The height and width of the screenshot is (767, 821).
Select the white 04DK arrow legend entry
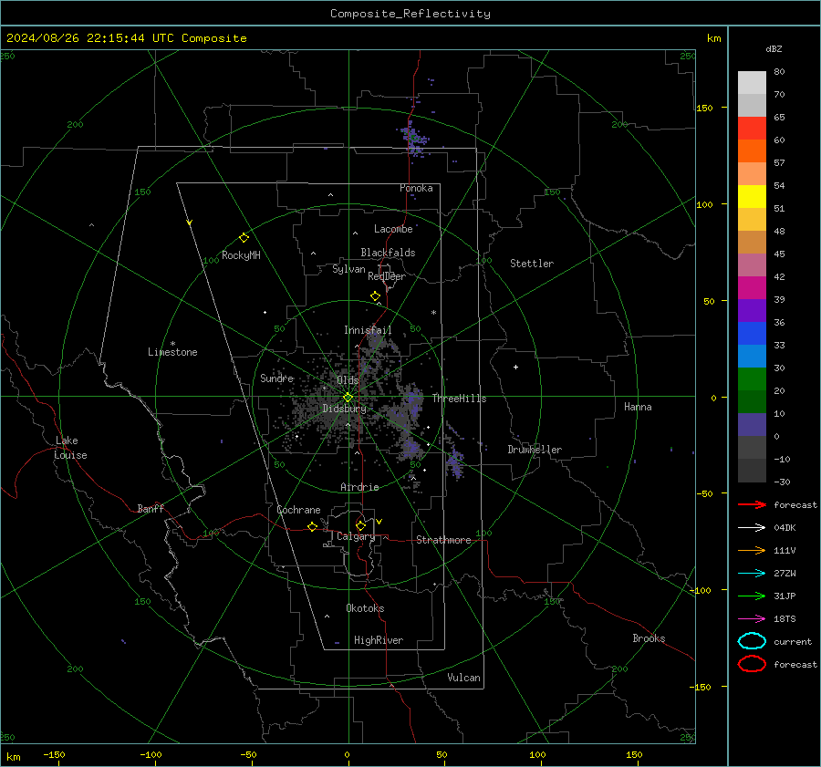pyautogui.click(x=752, y=527)
